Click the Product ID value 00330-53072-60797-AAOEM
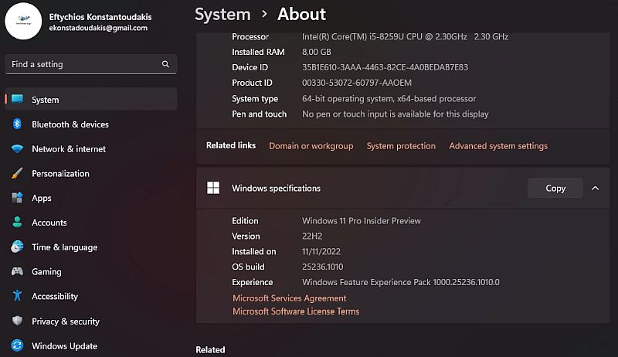This screenshot has width=618, height=357. [357, 83]
